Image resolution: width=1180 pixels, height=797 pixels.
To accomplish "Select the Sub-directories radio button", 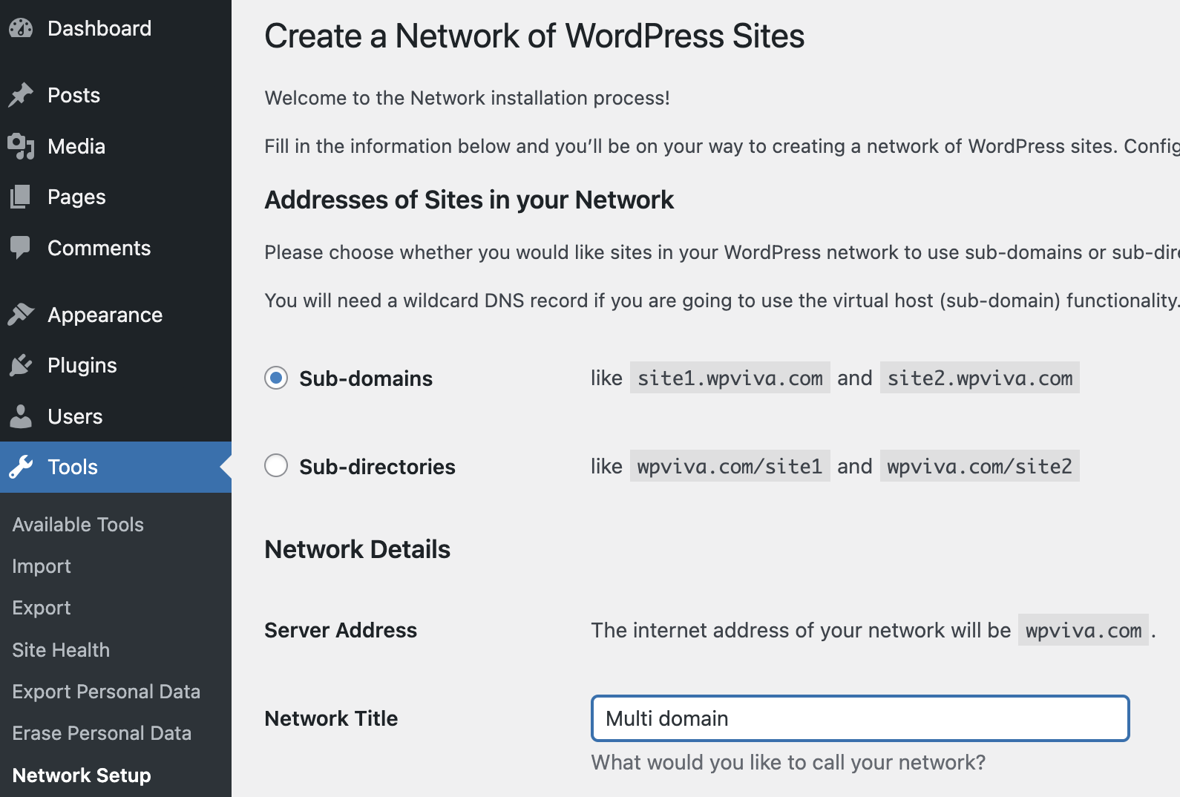I will click(276, 466).
